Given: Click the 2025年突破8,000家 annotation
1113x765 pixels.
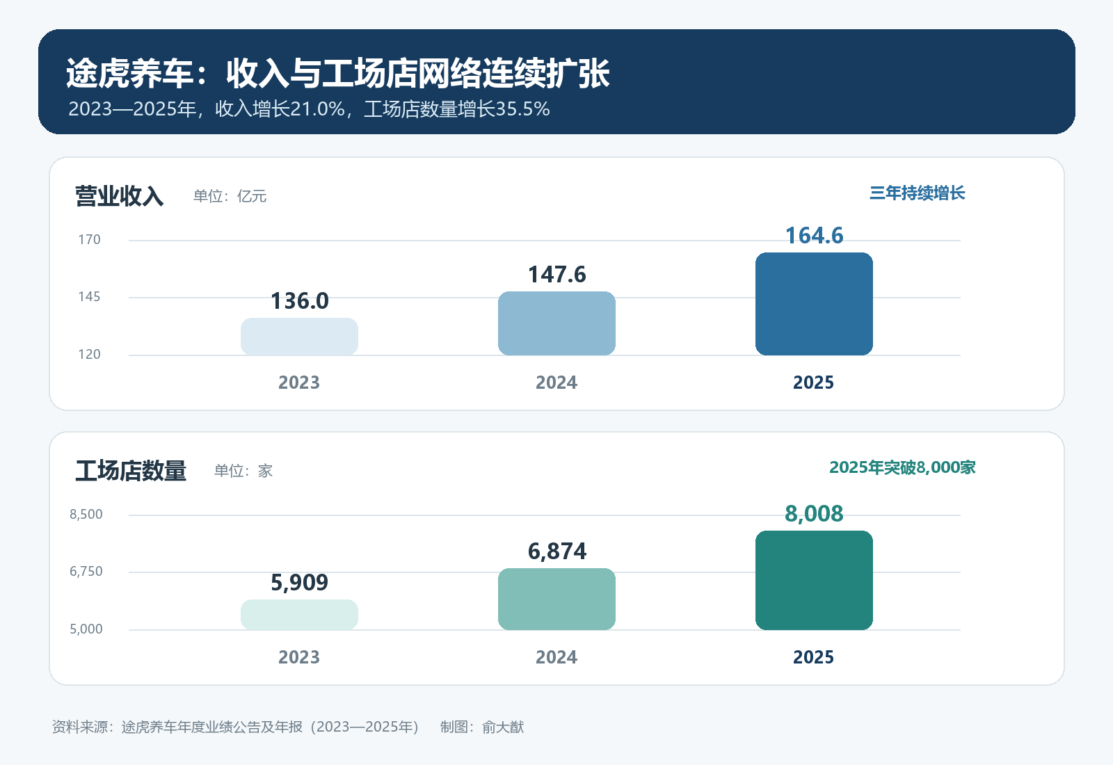Looking at the screenshot, I should (902, 467).
